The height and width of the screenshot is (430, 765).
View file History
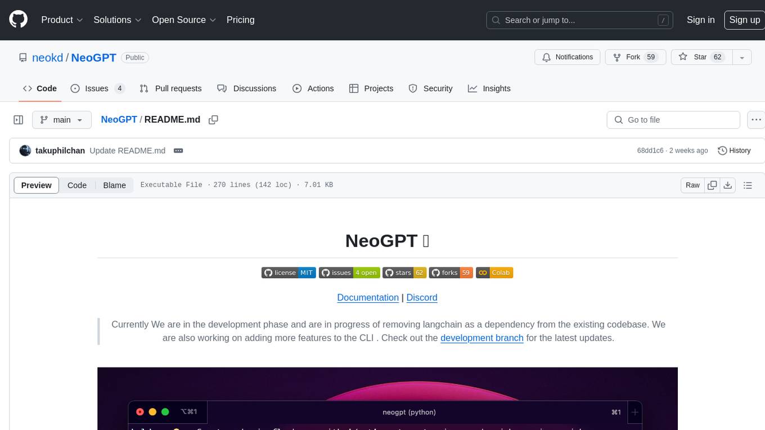[x=734, y=151]
